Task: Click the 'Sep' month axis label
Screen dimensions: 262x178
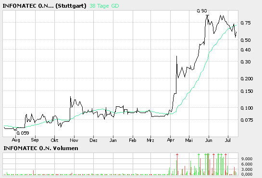Action: [x=35, y=140]
